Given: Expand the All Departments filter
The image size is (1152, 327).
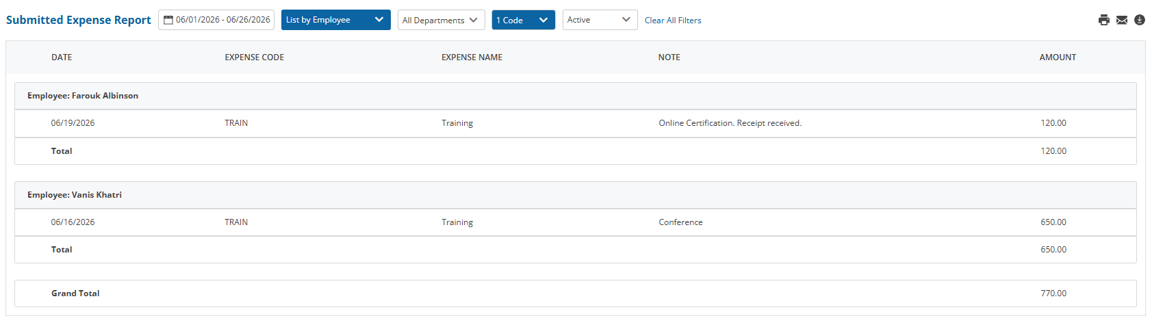Looking at the screenshot, I should click(x=441, y=20).
